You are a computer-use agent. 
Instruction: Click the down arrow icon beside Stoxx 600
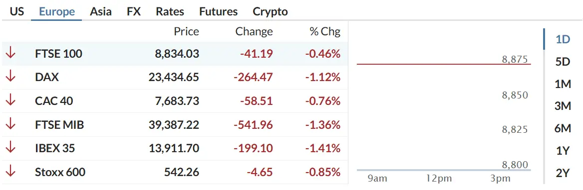click(10, 172)
